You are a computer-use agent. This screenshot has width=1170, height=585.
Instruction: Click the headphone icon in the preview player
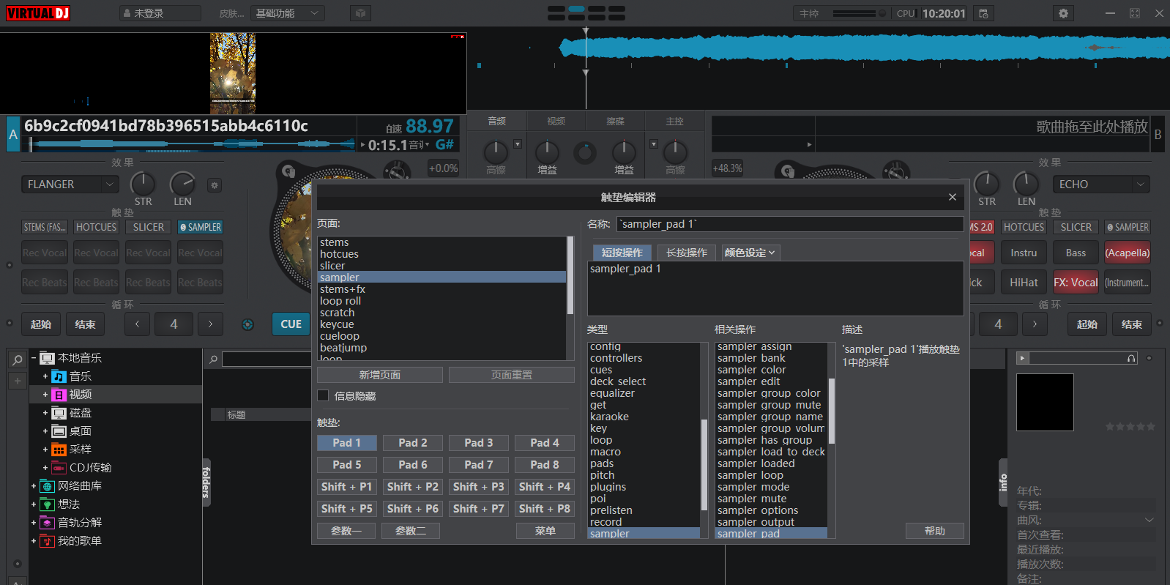(1131, 358)
